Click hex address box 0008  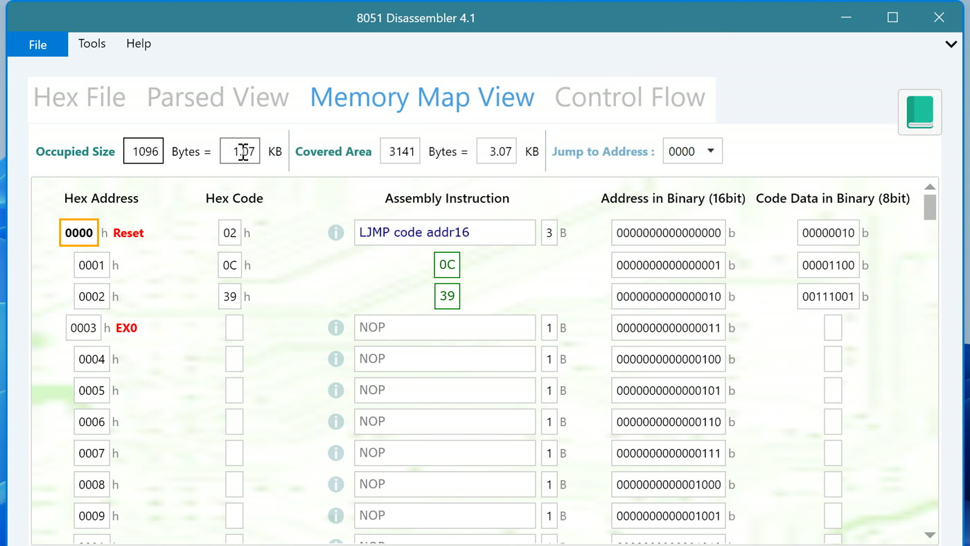coord(91,484)
